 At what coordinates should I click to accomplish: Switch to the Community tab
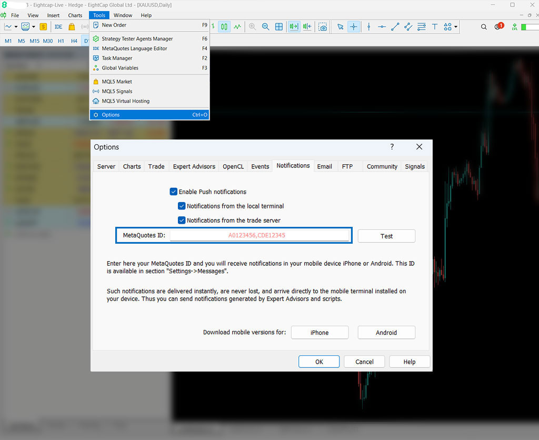pyautogui.click(x=382, y=166)
